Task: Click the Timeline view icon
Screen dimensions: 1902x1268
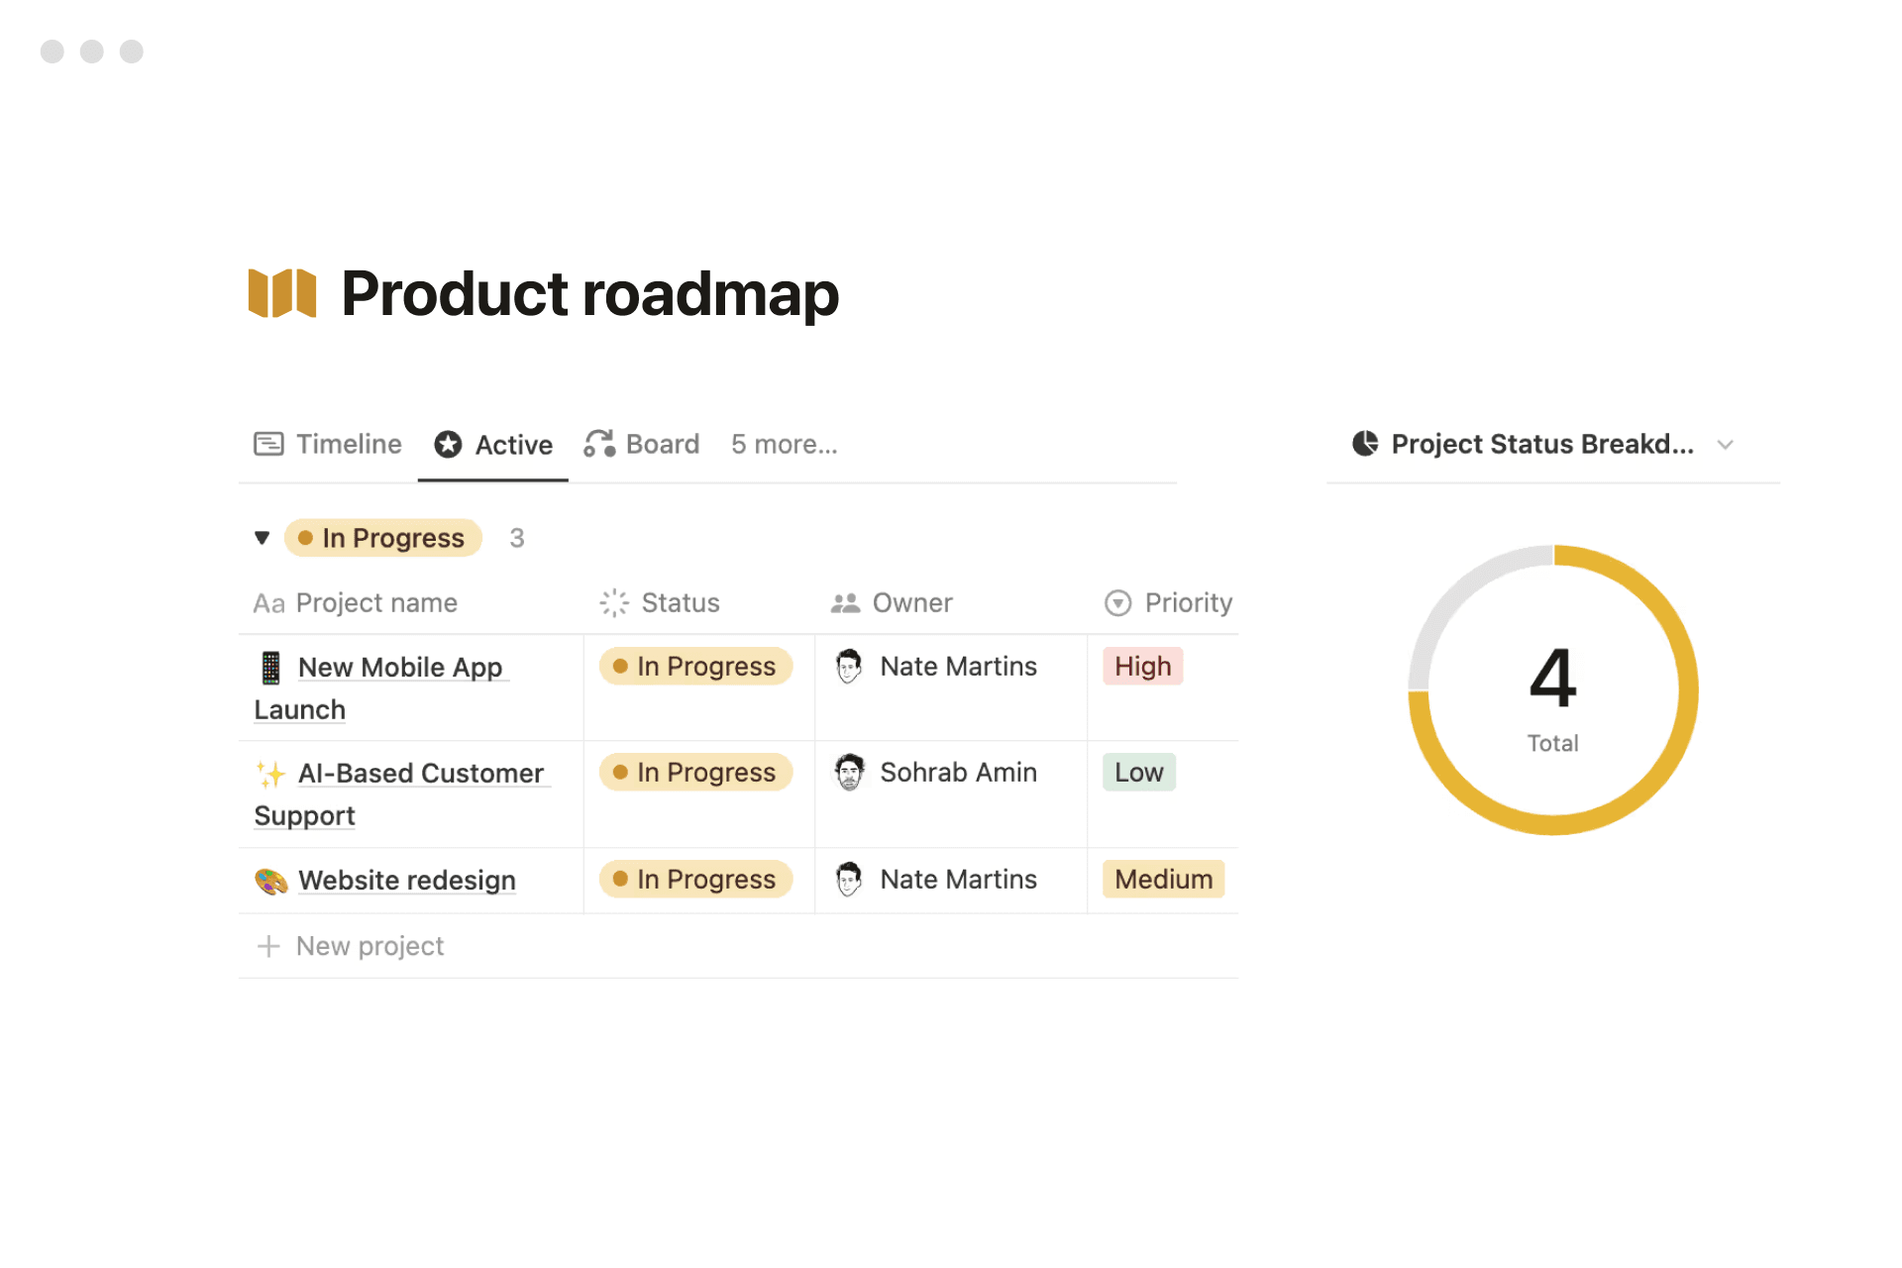Action: [268, 444]
